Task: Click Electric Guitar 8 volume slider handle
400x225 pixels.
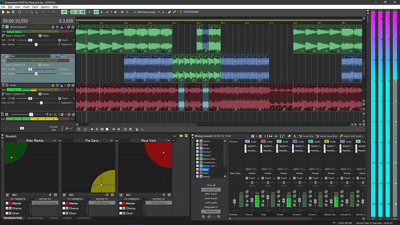Action: point(30,40)
